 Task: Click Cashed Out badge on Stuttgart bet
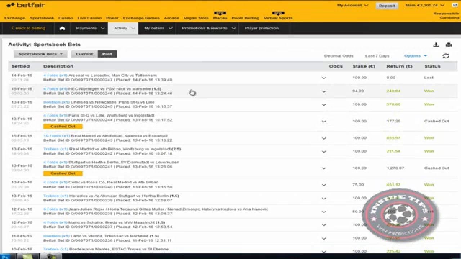pos(63,173)
